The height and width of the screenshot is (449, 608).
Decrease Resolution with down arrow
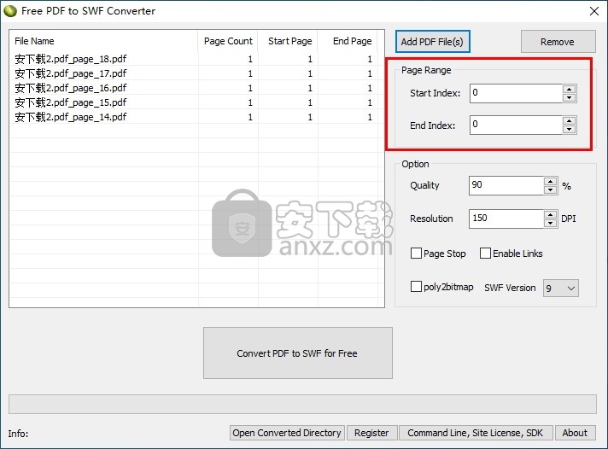pos(551,223)
